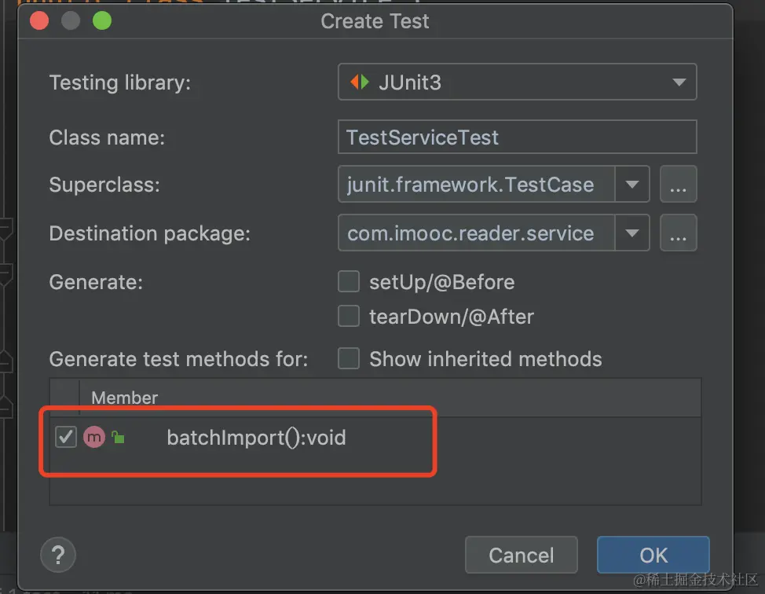Screen dimensions: 765x594
Task: Click the green zoom window button
Action: 102,21
